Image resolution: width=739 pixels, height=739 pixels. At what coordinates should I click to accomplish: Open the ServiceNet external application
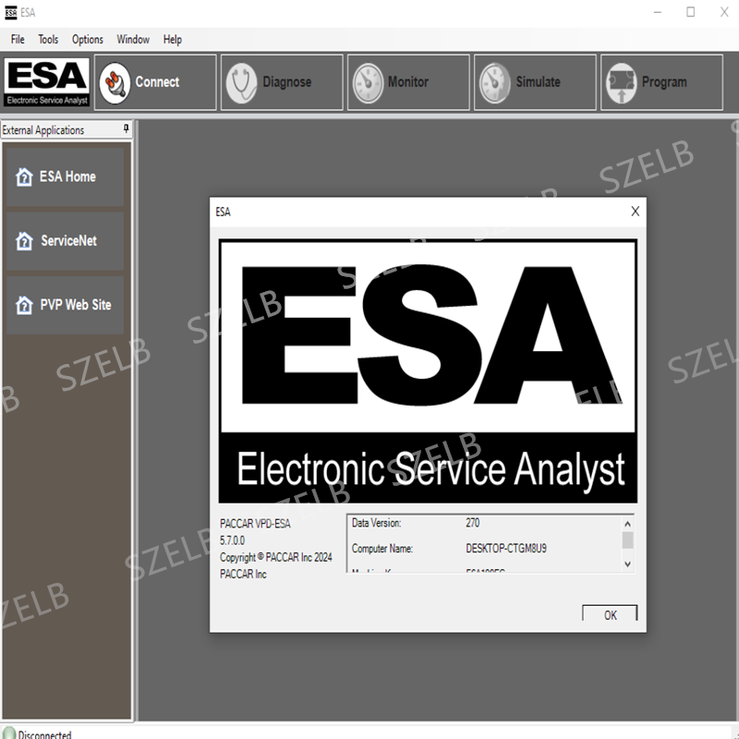(x=65, y=241)
